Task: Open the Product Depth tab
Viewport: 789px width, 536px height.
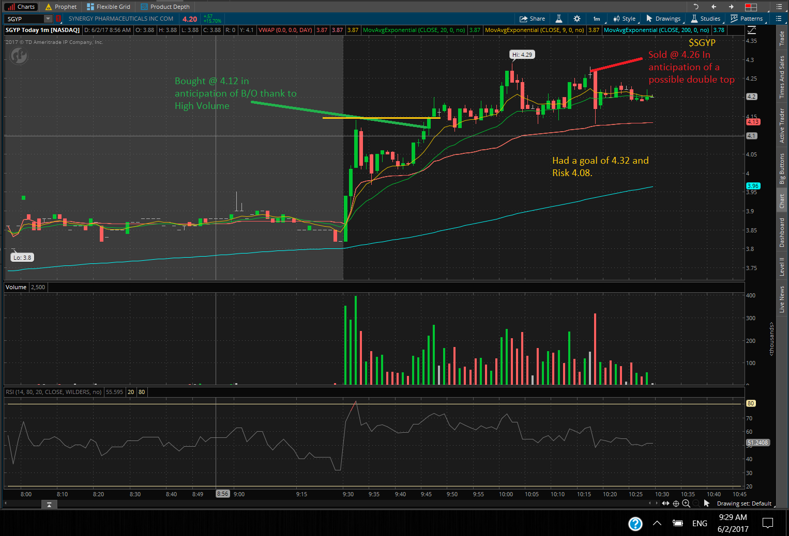Action: pyautogui.click(x=165, y=7)
